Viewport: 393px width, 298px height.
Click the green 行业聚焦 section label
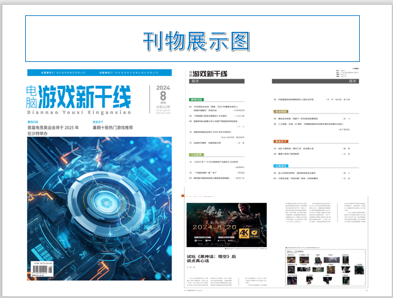pyautogui.click(x=197, y=155)
